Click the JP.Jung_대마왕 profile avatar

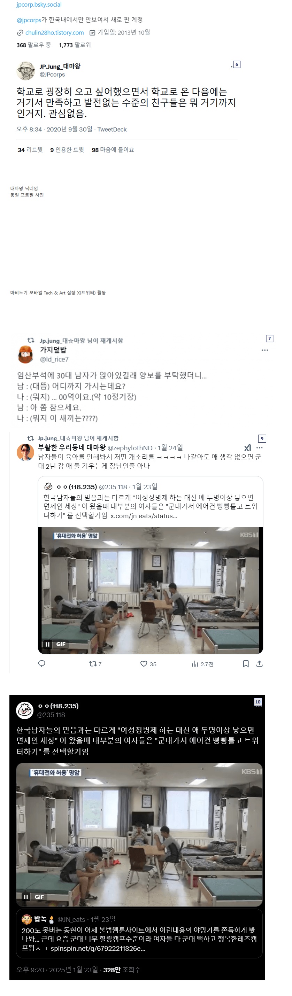[26, 71]
